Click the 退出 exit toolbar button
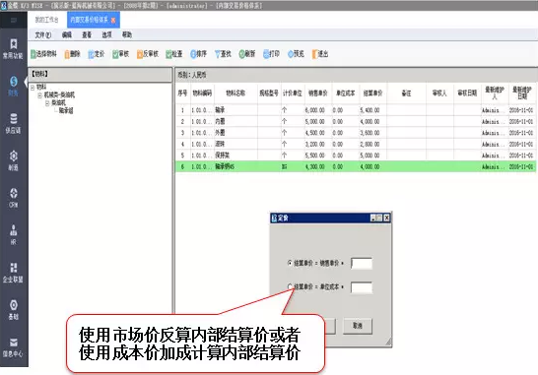This screenshot has width=538, height=375. point(320,54)
